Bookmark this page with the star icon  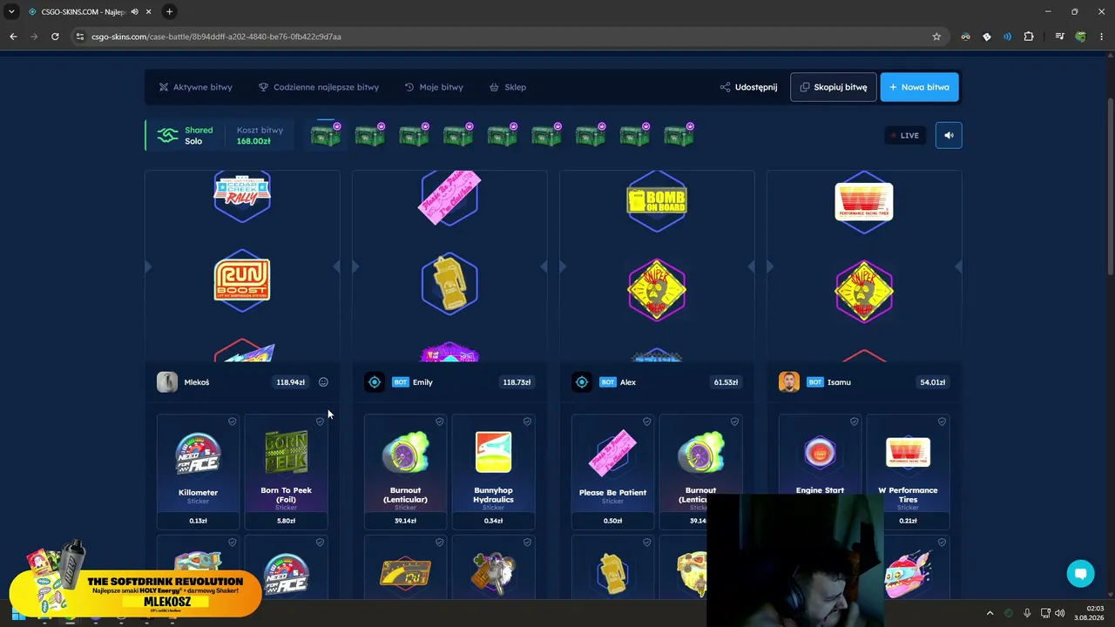[936, 37]
